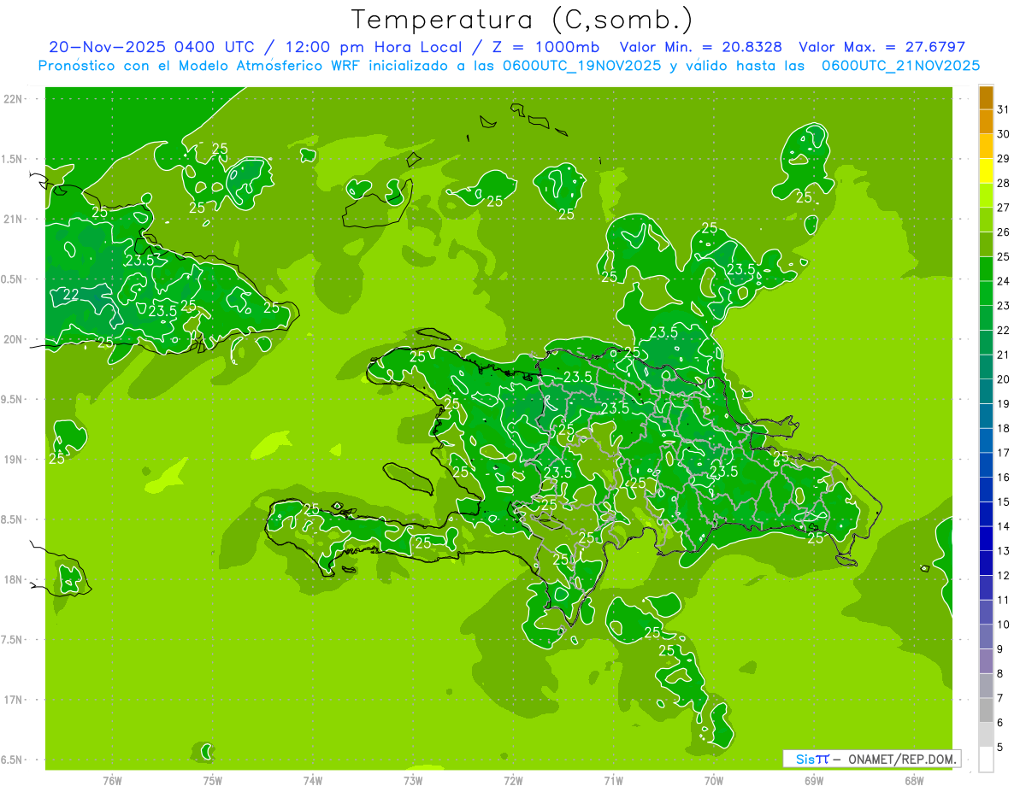The width and height of the screenshot is (1026, 792).
Task: Select 'Valor Min. = 20.8328' text
Action: (x=701, y=47)
